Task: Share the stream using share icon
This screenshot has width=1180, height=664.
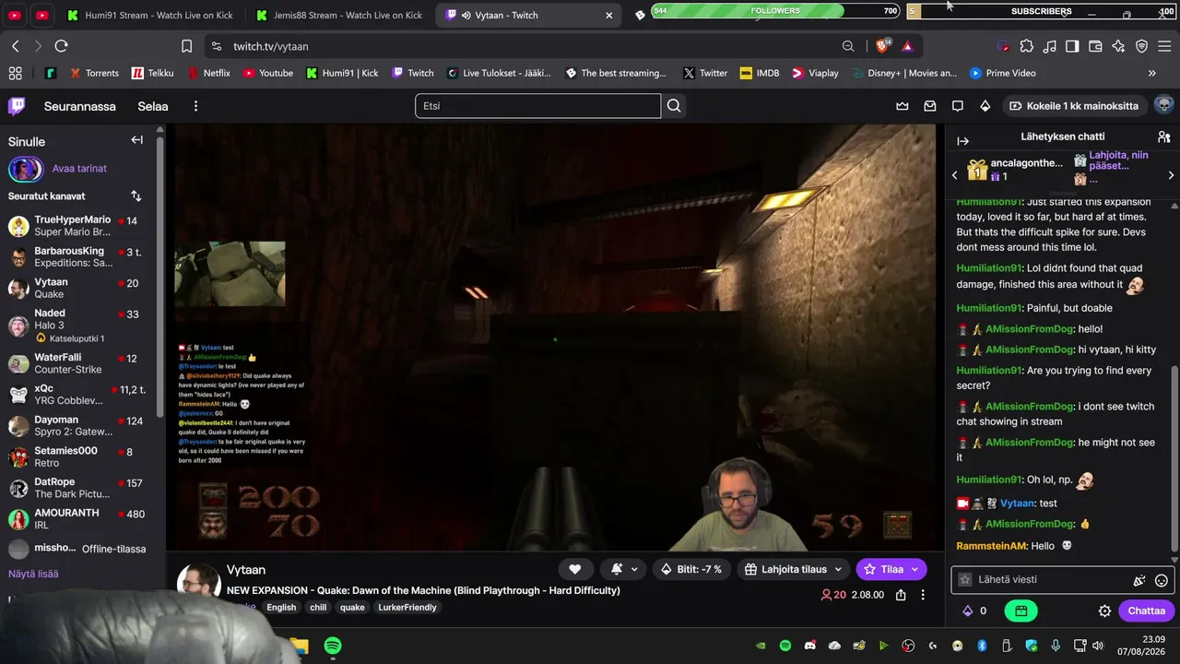Action: (x=901, y=595)
